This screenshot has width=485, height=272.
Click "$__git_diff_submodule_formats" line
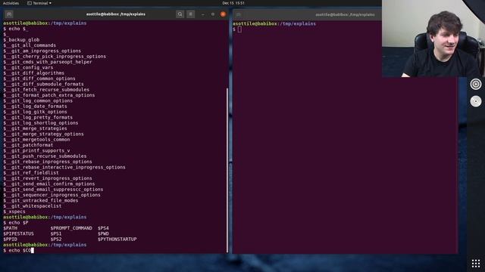[x=43, y=84]
